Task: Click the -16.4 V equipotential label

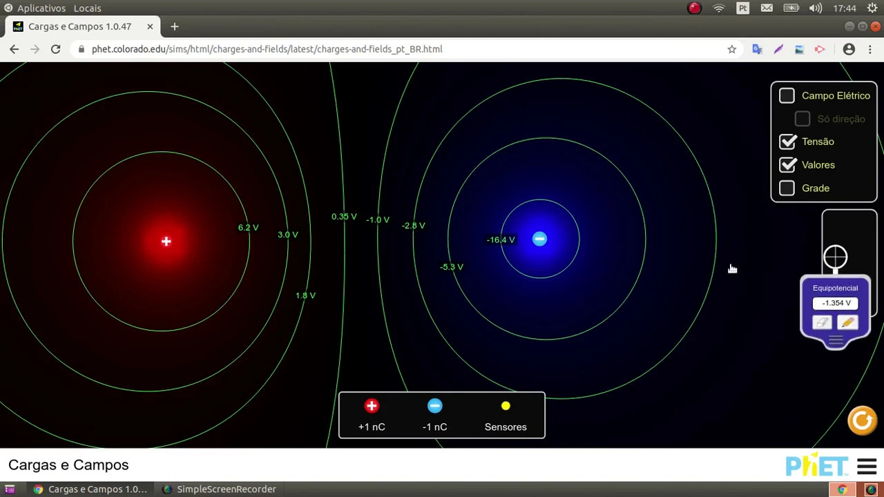Action: click(x=501, y=240)
